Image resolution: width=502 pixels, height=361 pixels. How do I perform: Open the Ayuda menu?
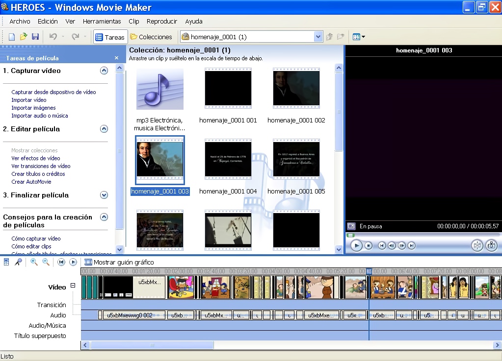pyautogui.click(x=194, y=22)
